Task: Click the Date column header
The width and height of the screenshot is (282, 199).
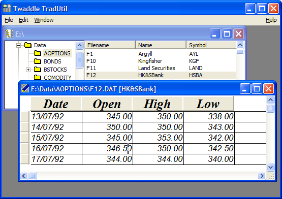Action: tap(56, 104)
